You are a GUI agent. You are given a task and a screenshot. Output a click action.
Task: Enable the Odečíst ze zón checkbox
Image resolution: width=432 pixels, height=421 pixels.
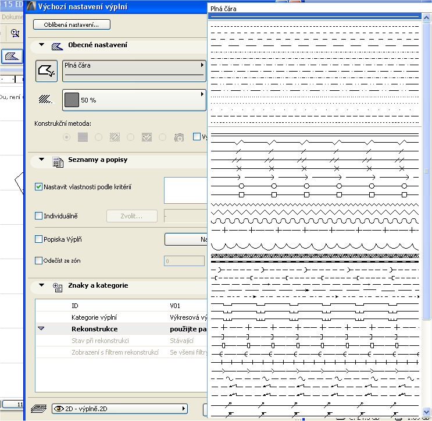coord(38,260)
